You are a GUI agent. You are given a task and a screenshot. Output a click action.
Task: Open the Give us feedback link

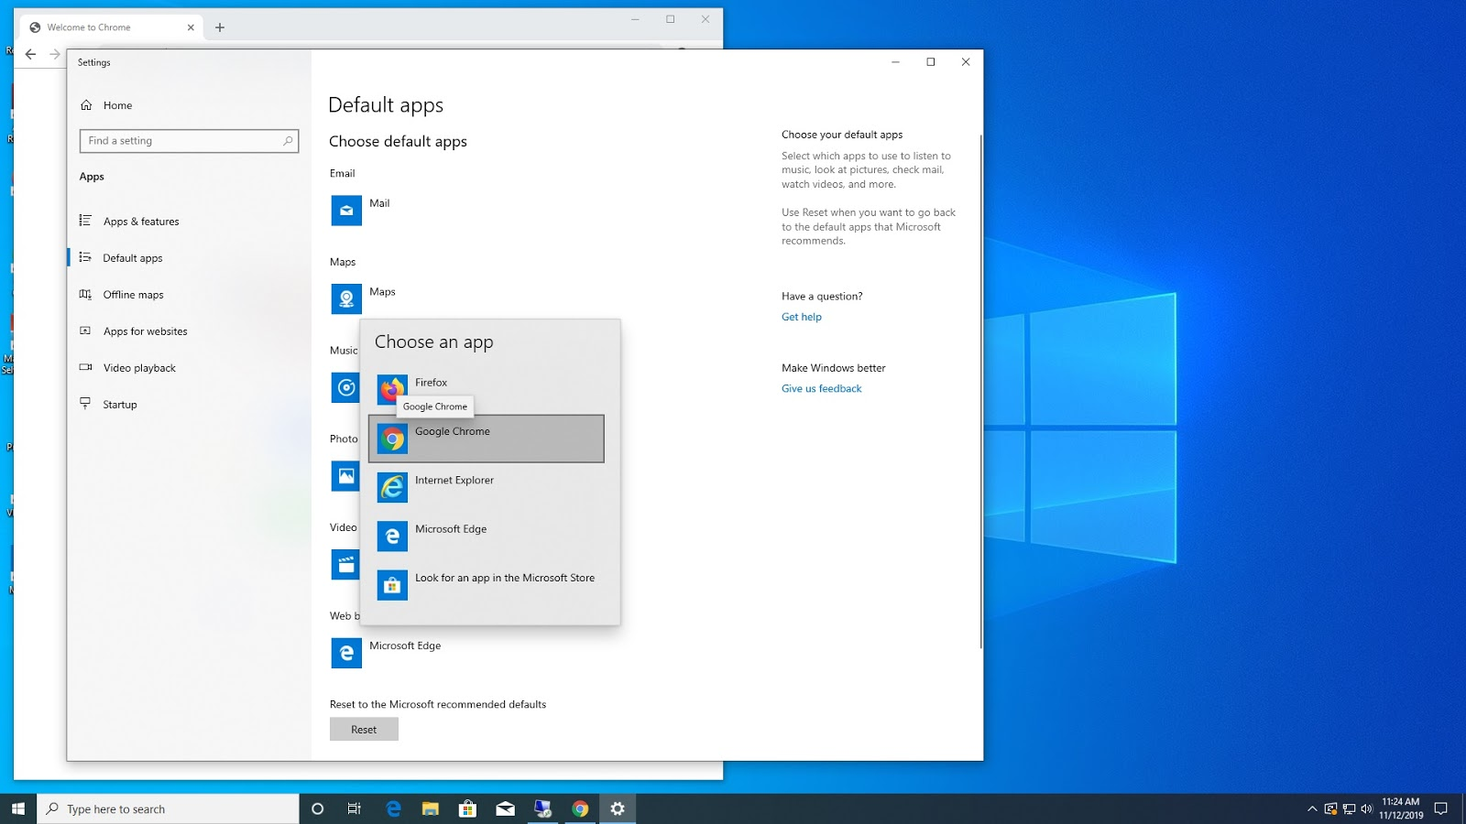822,388
